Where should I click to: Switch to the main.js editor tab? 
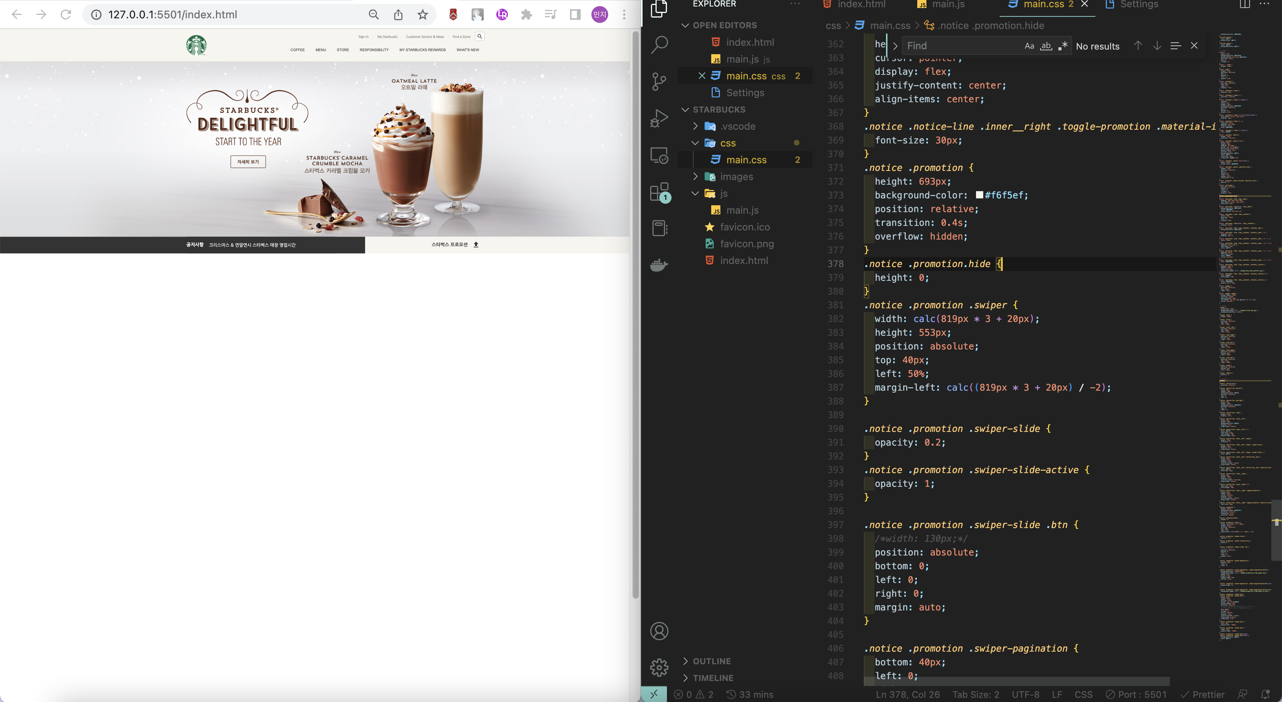(947, 5)
